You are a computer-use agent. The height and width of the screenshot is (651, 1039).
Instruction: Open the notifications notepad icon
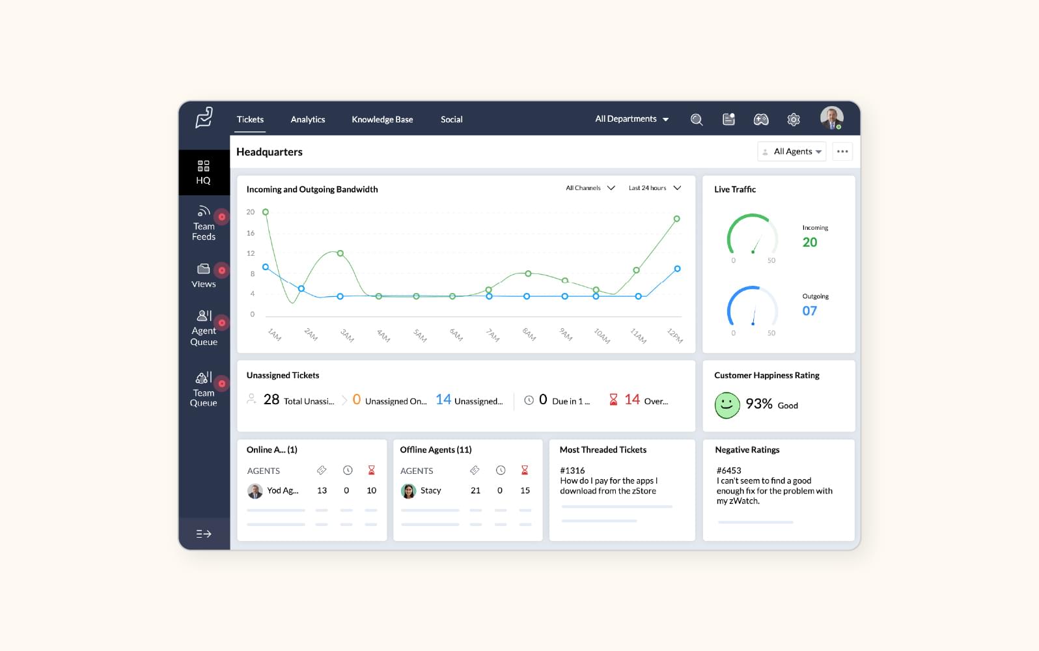[728, 119]
